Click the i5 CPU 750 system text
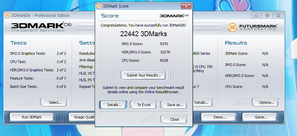Image resolution: width=297 pixels, height=136 pixels. point(202,67)
